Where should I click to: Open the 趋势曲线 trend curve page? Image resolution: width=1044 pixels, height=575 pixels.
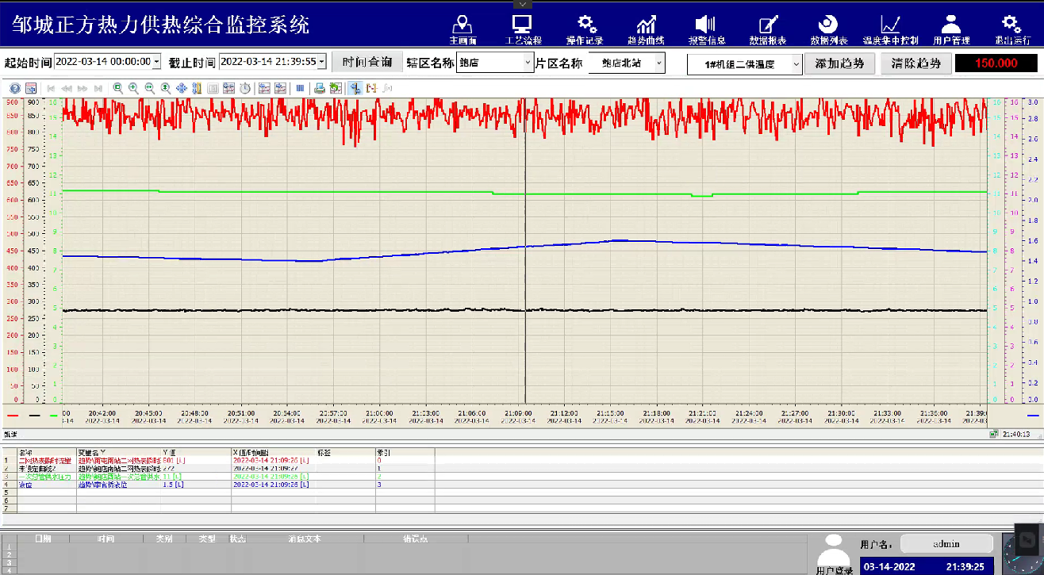646,28
